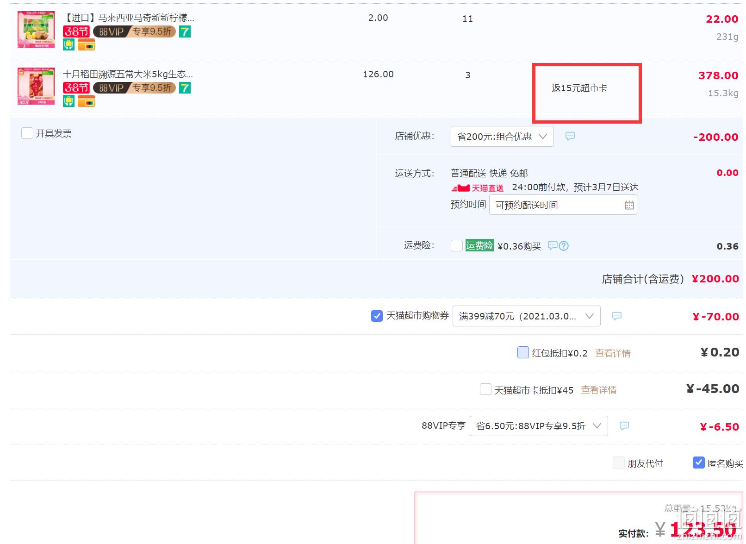Viewport: 746px width, 544px height.
Task: Check the 开具发票 invoice checkbox
Action: 27,133
